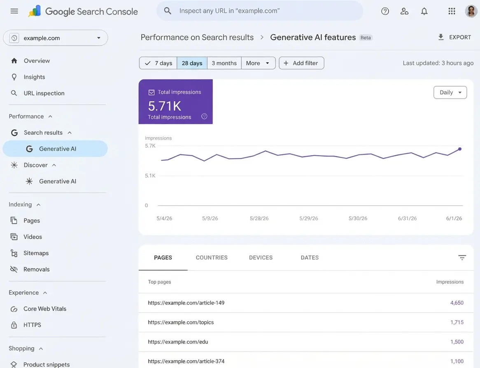Viewport: 480px width, 368px height.
Task: Click the Overview home icon
Action: coord(14,61)
